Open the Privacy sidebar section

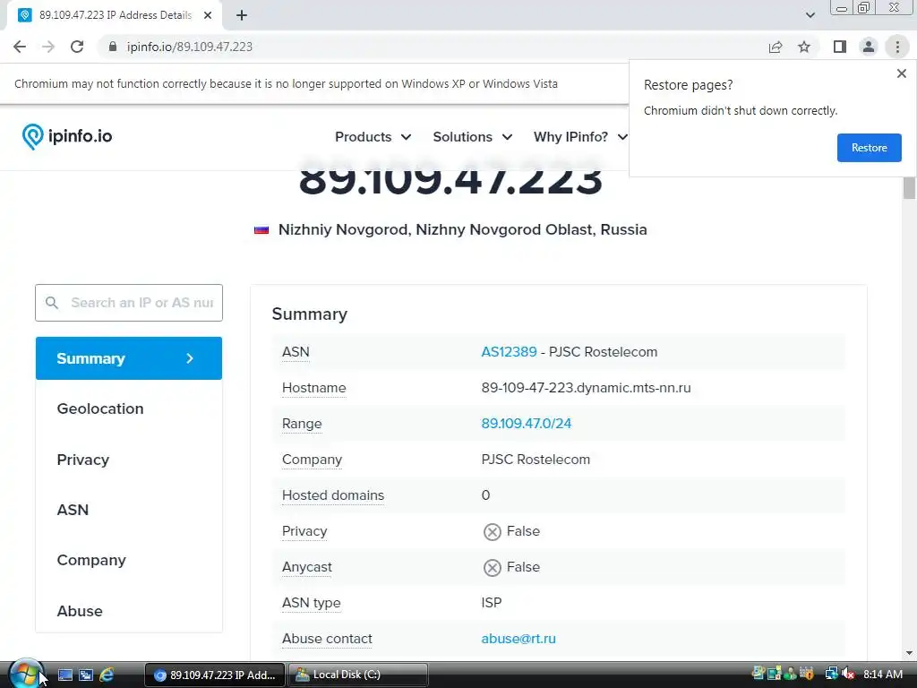(83, 460)
